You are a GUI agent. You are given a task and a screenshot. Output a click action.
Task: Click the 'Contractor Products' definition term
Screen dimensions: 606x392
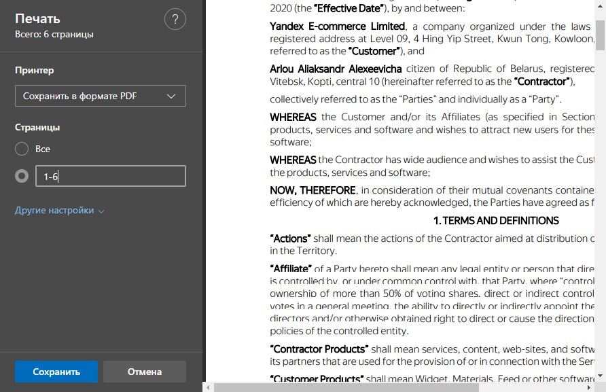pyautogui.click(x=319, y=349)
